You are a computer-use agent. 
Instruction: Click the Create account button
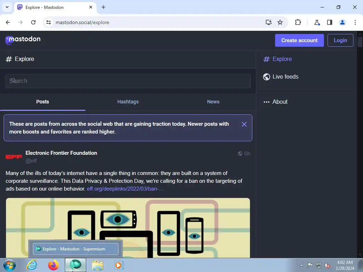click(299, 40)
